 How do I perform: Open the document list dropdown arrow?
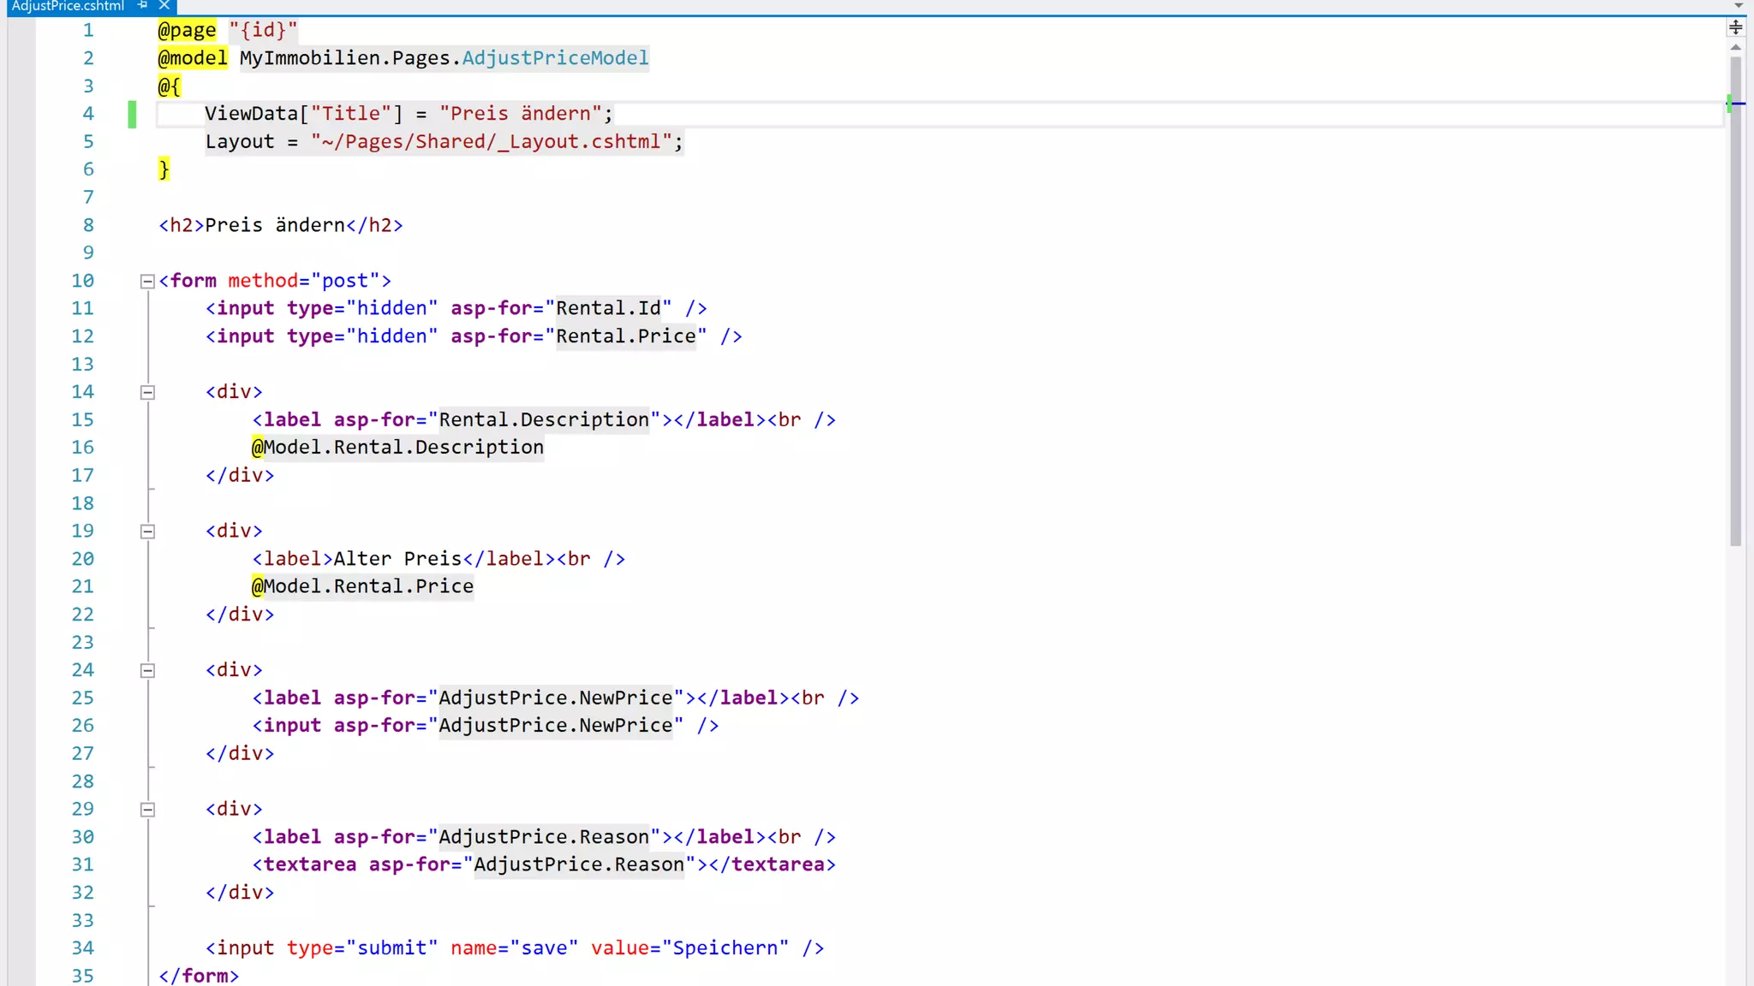1739,5
